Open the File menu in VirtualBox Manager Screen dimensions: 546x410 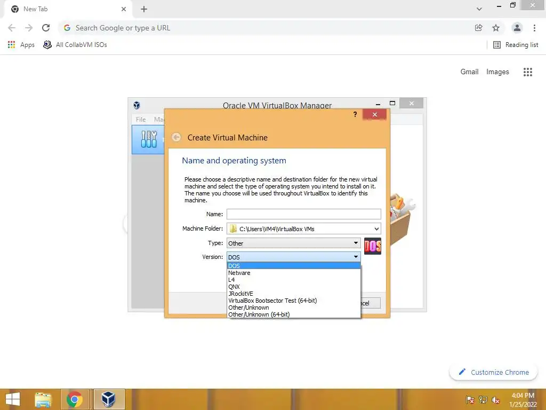(x=141, y=119)
